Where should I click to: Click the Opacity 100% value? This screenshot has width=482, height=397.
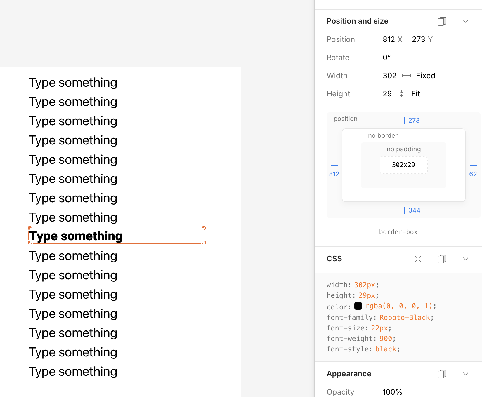pos(392,392)
